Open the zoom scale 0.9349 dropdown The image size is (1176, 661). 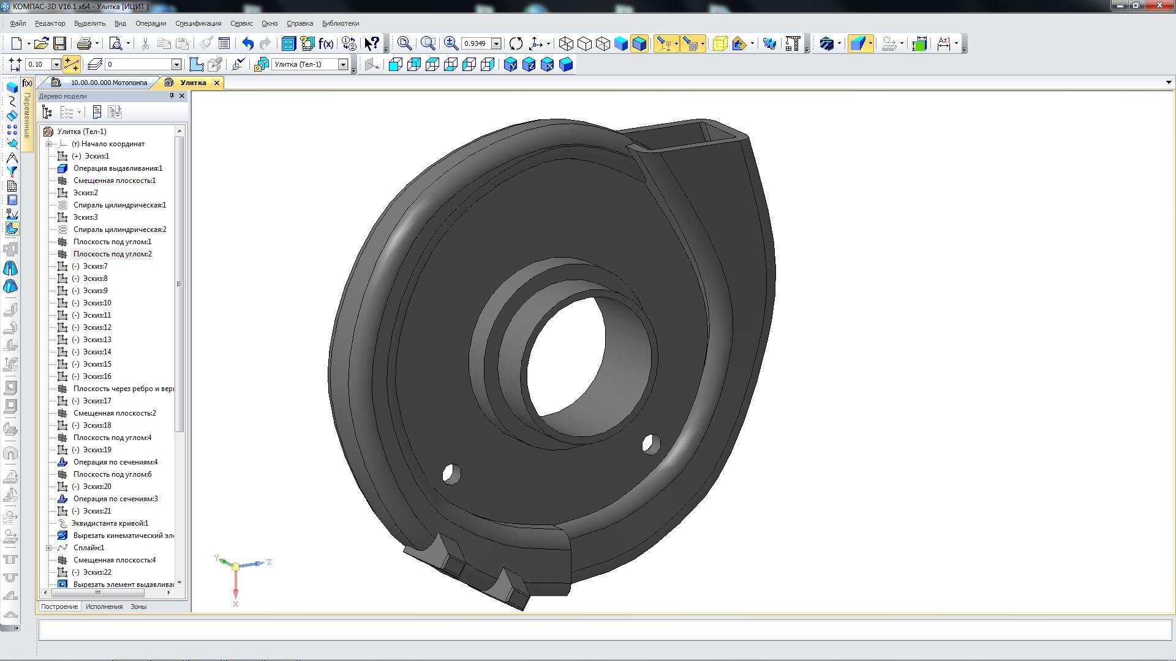[497, 43]
